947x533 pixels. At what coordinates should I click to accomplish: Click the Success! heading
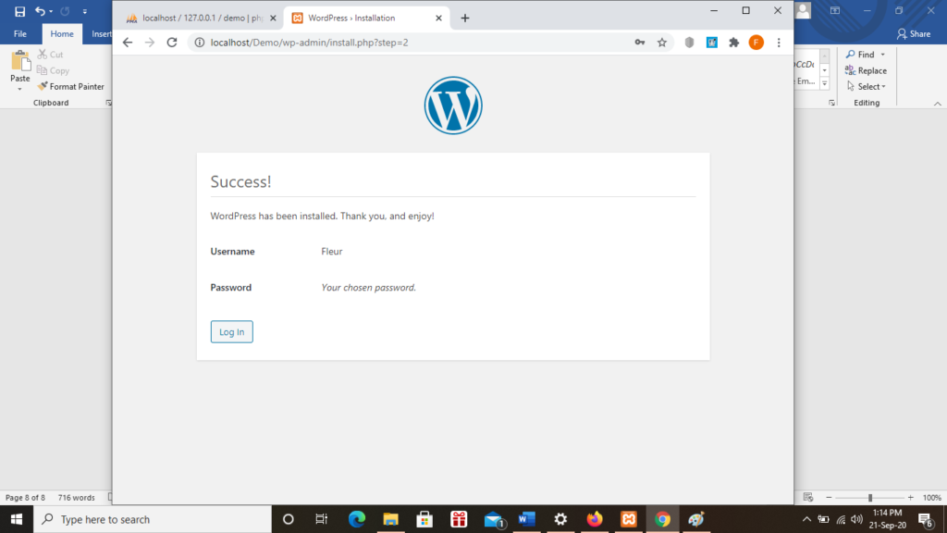coord(240,181)
